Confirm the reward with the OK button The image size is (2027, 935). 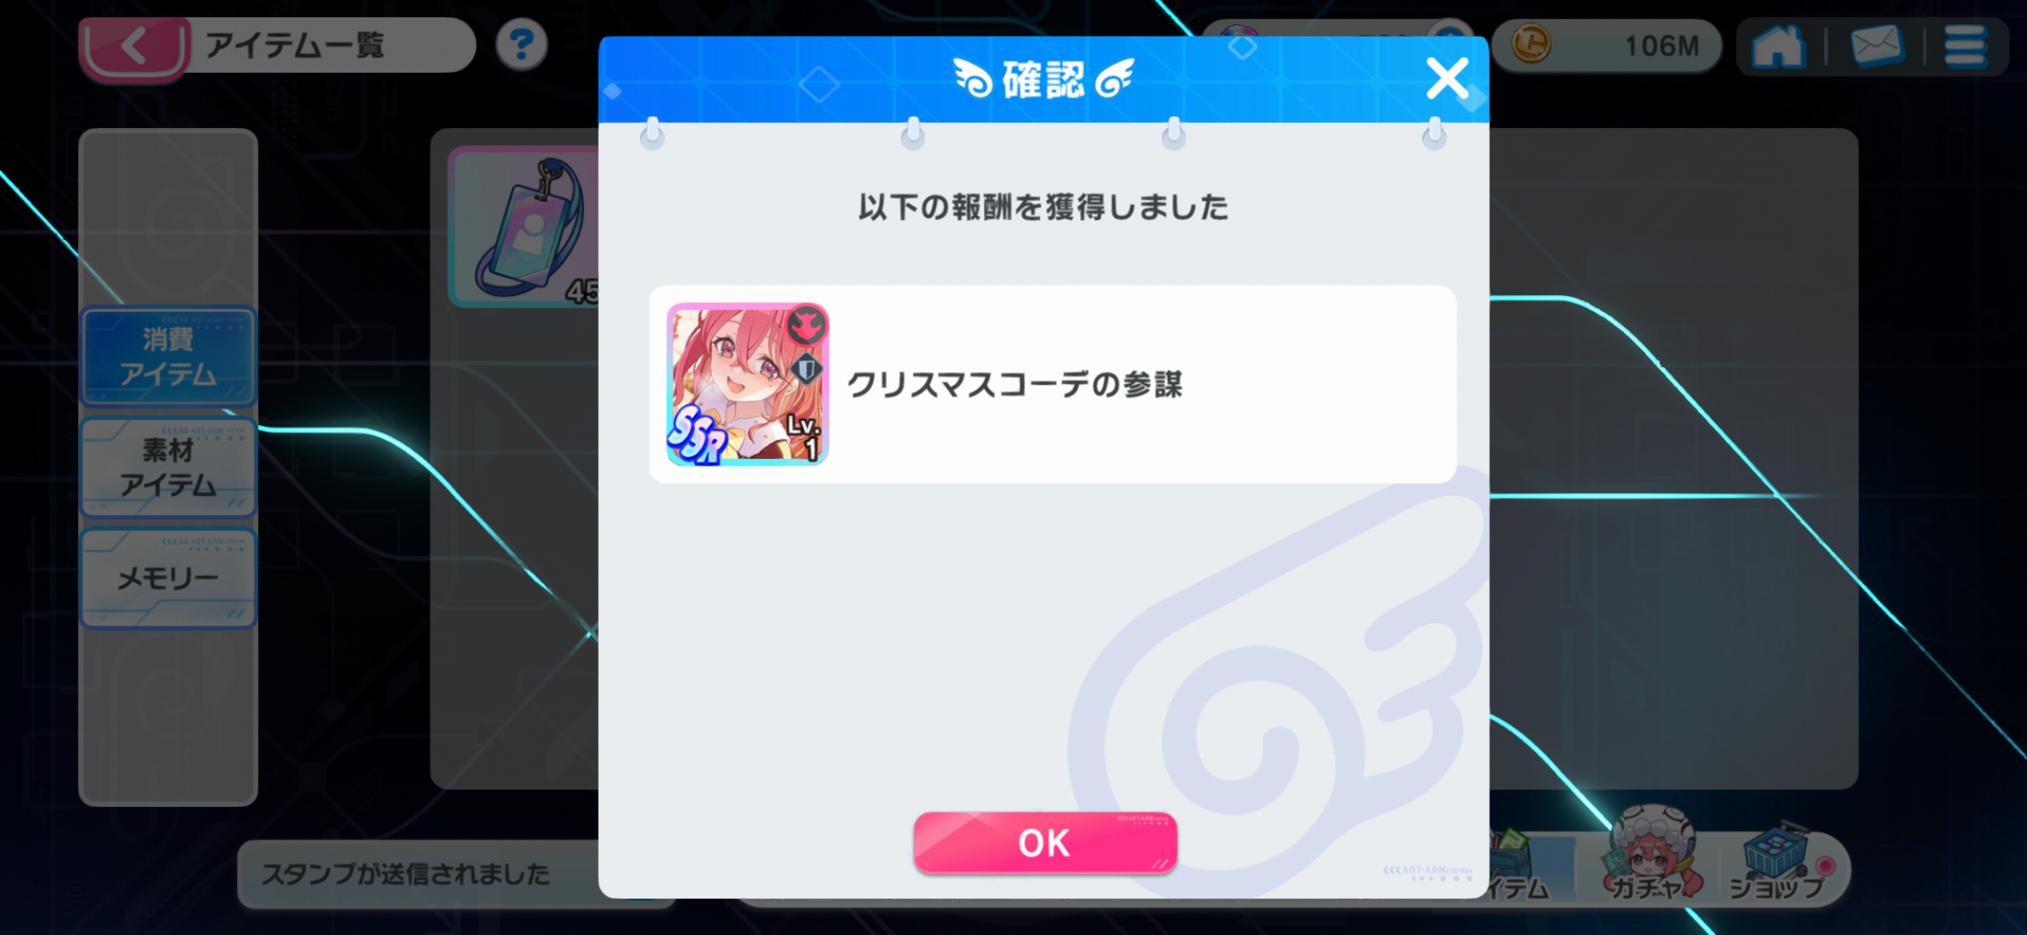[1045, 842]
